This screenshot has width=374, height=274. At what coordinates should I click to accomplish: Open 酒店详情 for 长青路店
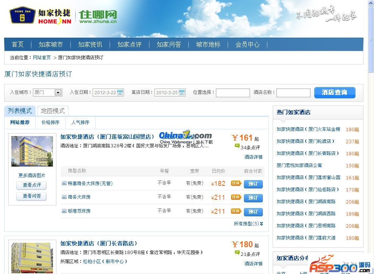[x=253, y=263]
